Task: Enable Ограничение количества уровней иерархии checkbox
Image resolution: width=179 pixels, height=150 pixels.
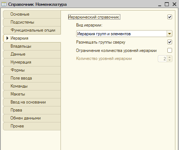Action: [170, 50]
